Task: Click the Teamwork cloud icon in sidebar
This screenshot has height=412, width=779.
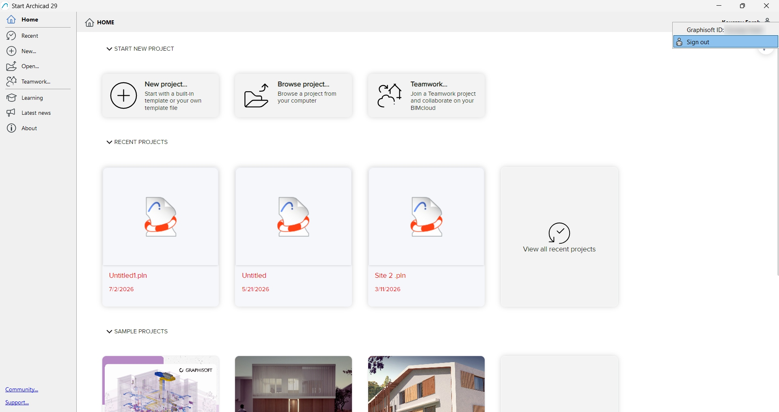Action: pyautogui.click(x=11, y=82)
